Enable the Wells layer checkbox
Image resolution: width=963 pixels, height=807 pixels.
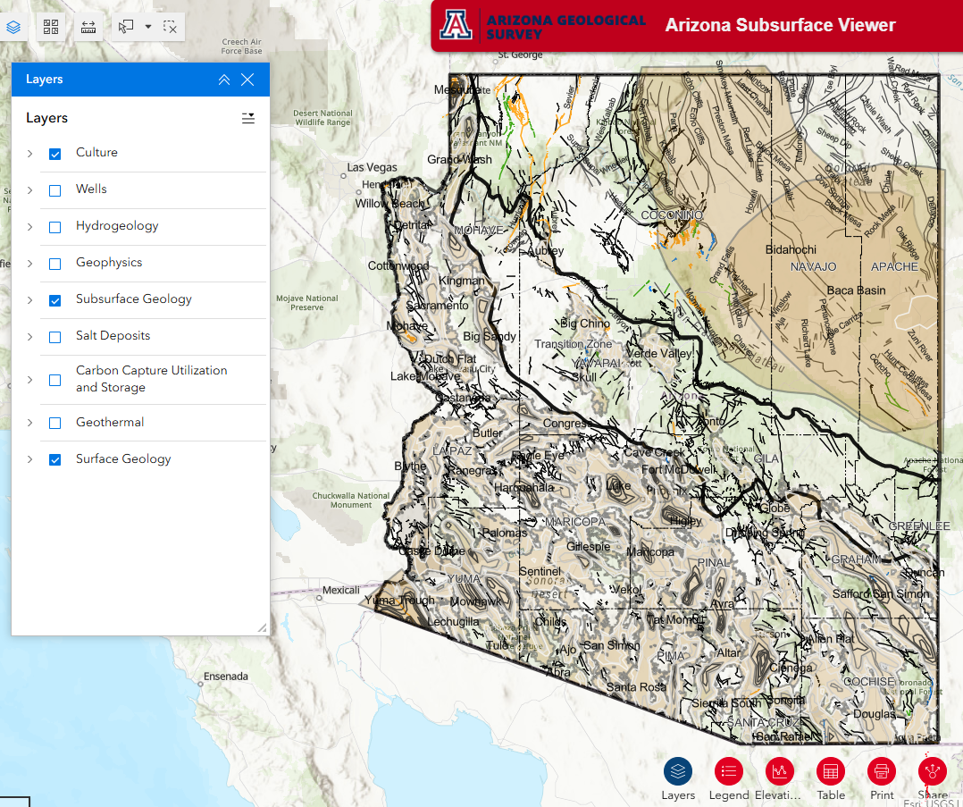[x=54, y=190]
